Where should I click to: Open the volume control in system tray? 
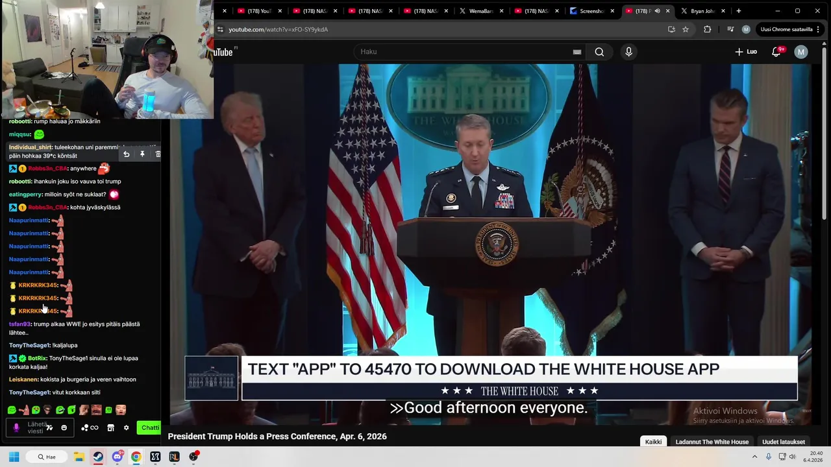792,457
